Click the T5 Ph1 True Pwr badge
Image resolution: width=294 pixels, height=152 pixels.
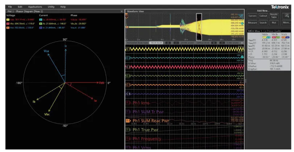[128, 130]
